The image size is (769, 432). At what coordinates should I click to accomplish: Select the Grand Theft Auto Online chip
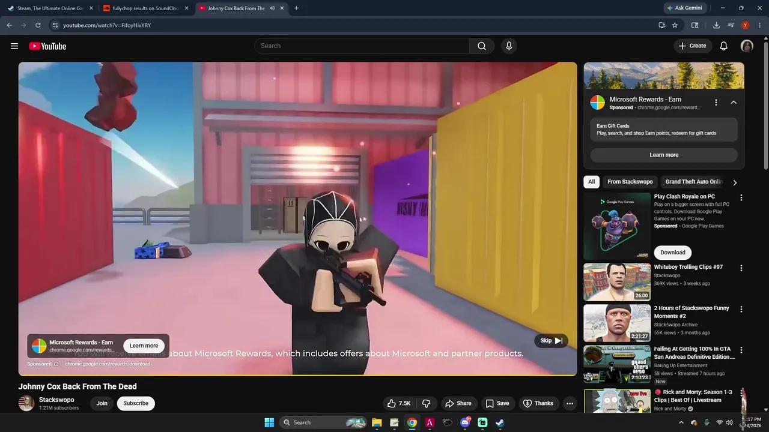[694, 182]
